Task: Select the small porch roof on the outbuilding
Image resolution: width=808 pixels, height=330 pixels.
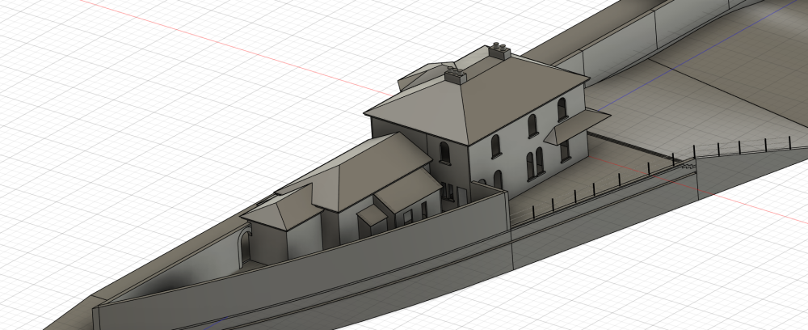Action: pos(372,214)
